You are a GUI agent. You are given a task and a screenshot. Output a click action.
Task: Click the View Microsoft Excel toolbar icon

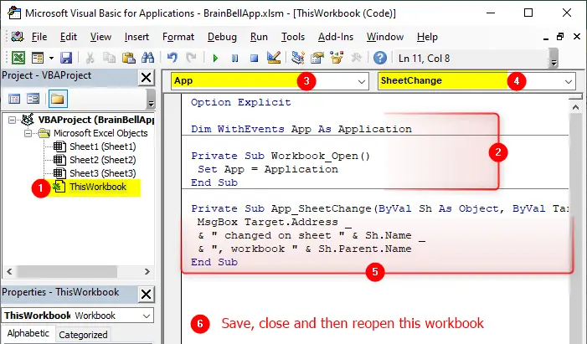18,58
